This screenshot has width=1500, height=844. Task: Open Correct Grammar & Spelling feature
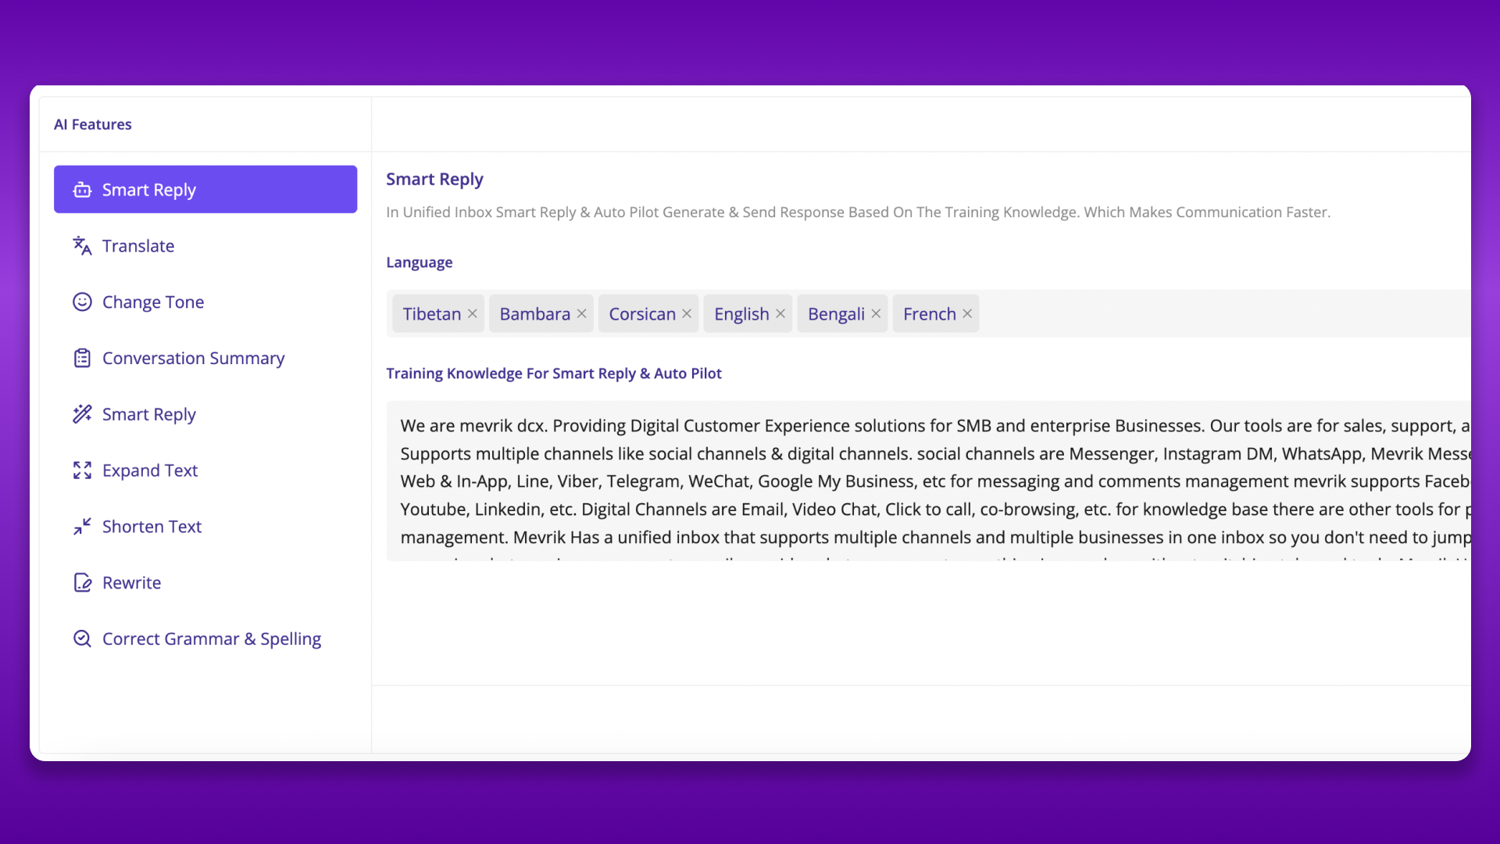pos(212,639)
